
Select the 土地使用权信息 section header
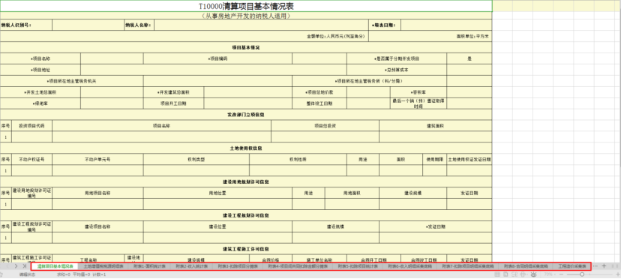[246, 148]
